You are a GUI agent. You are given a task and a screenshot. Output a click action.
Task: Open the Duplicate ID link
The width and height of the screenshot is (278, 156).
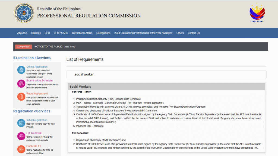tap(33, 146)
